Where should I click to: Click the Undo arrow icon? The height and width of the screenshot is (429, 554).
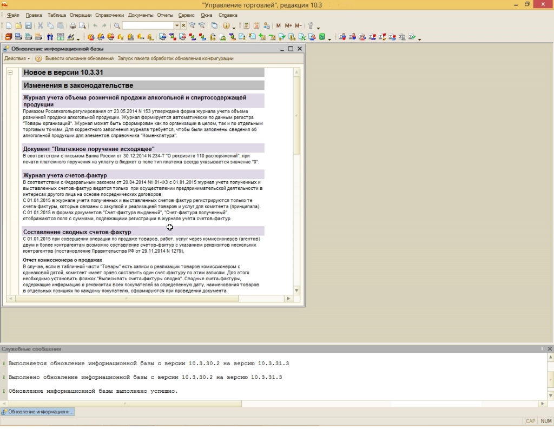95,25
